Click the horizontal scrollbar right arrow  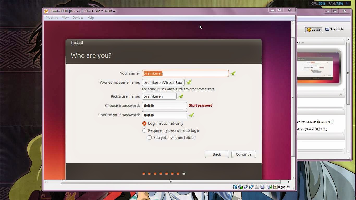289,182
